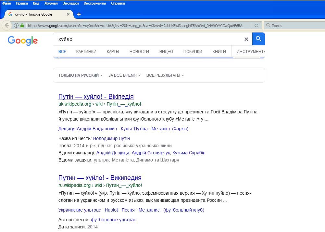Image resolution: width=325 pixels, height=232 pixels.
Task: Open the Культ Путіна sitelink
Action: (134, 129)
